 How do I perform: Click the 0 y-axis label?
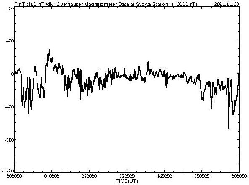tap(12, 74)
